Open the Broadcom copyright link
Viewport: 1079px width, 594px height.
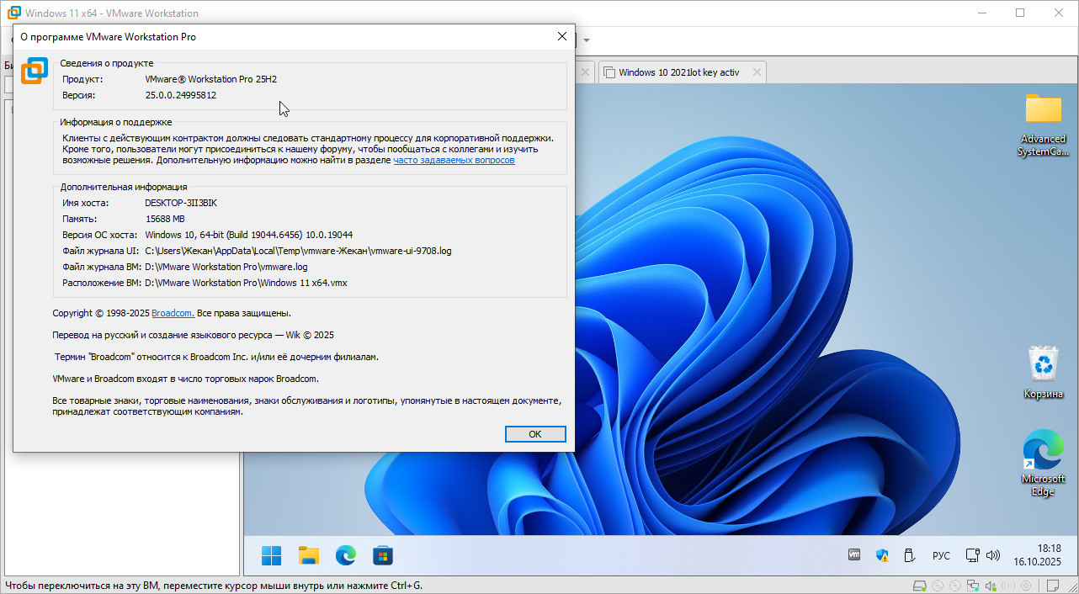point(173,313)
